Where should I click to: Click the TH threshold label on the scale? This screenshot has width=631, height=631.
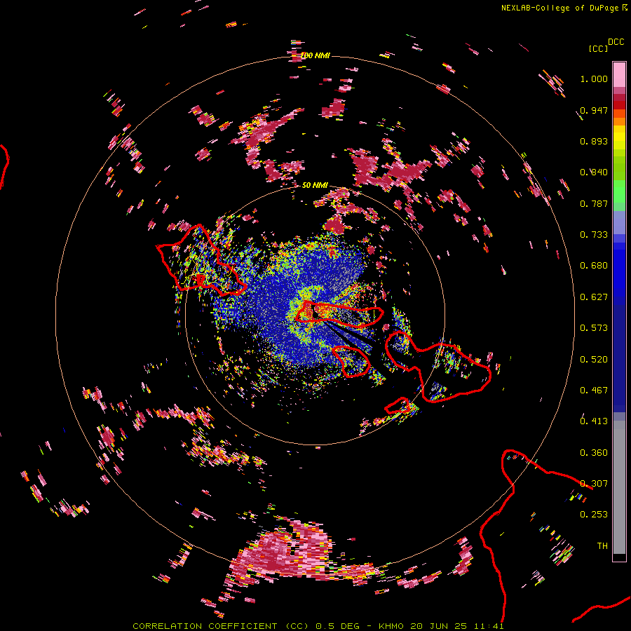[x=602, y=546]
